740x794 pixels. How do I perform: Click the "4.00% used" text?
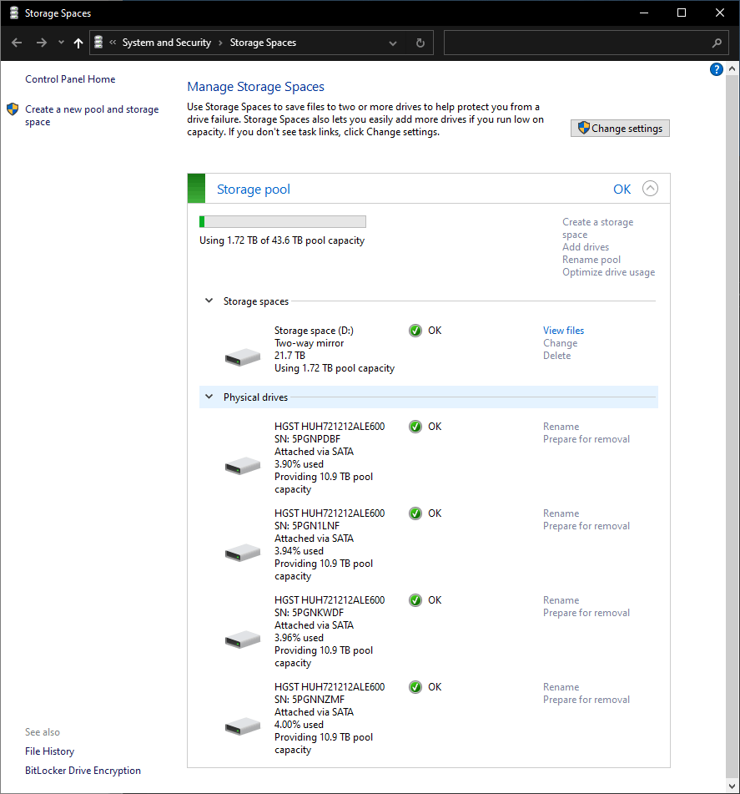[300, 725]
